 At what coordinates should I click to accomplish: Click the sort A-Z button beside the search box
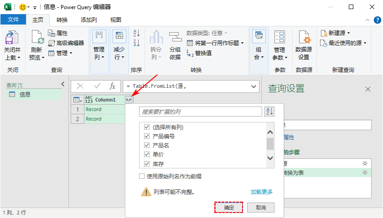click(x=269, y=112)
